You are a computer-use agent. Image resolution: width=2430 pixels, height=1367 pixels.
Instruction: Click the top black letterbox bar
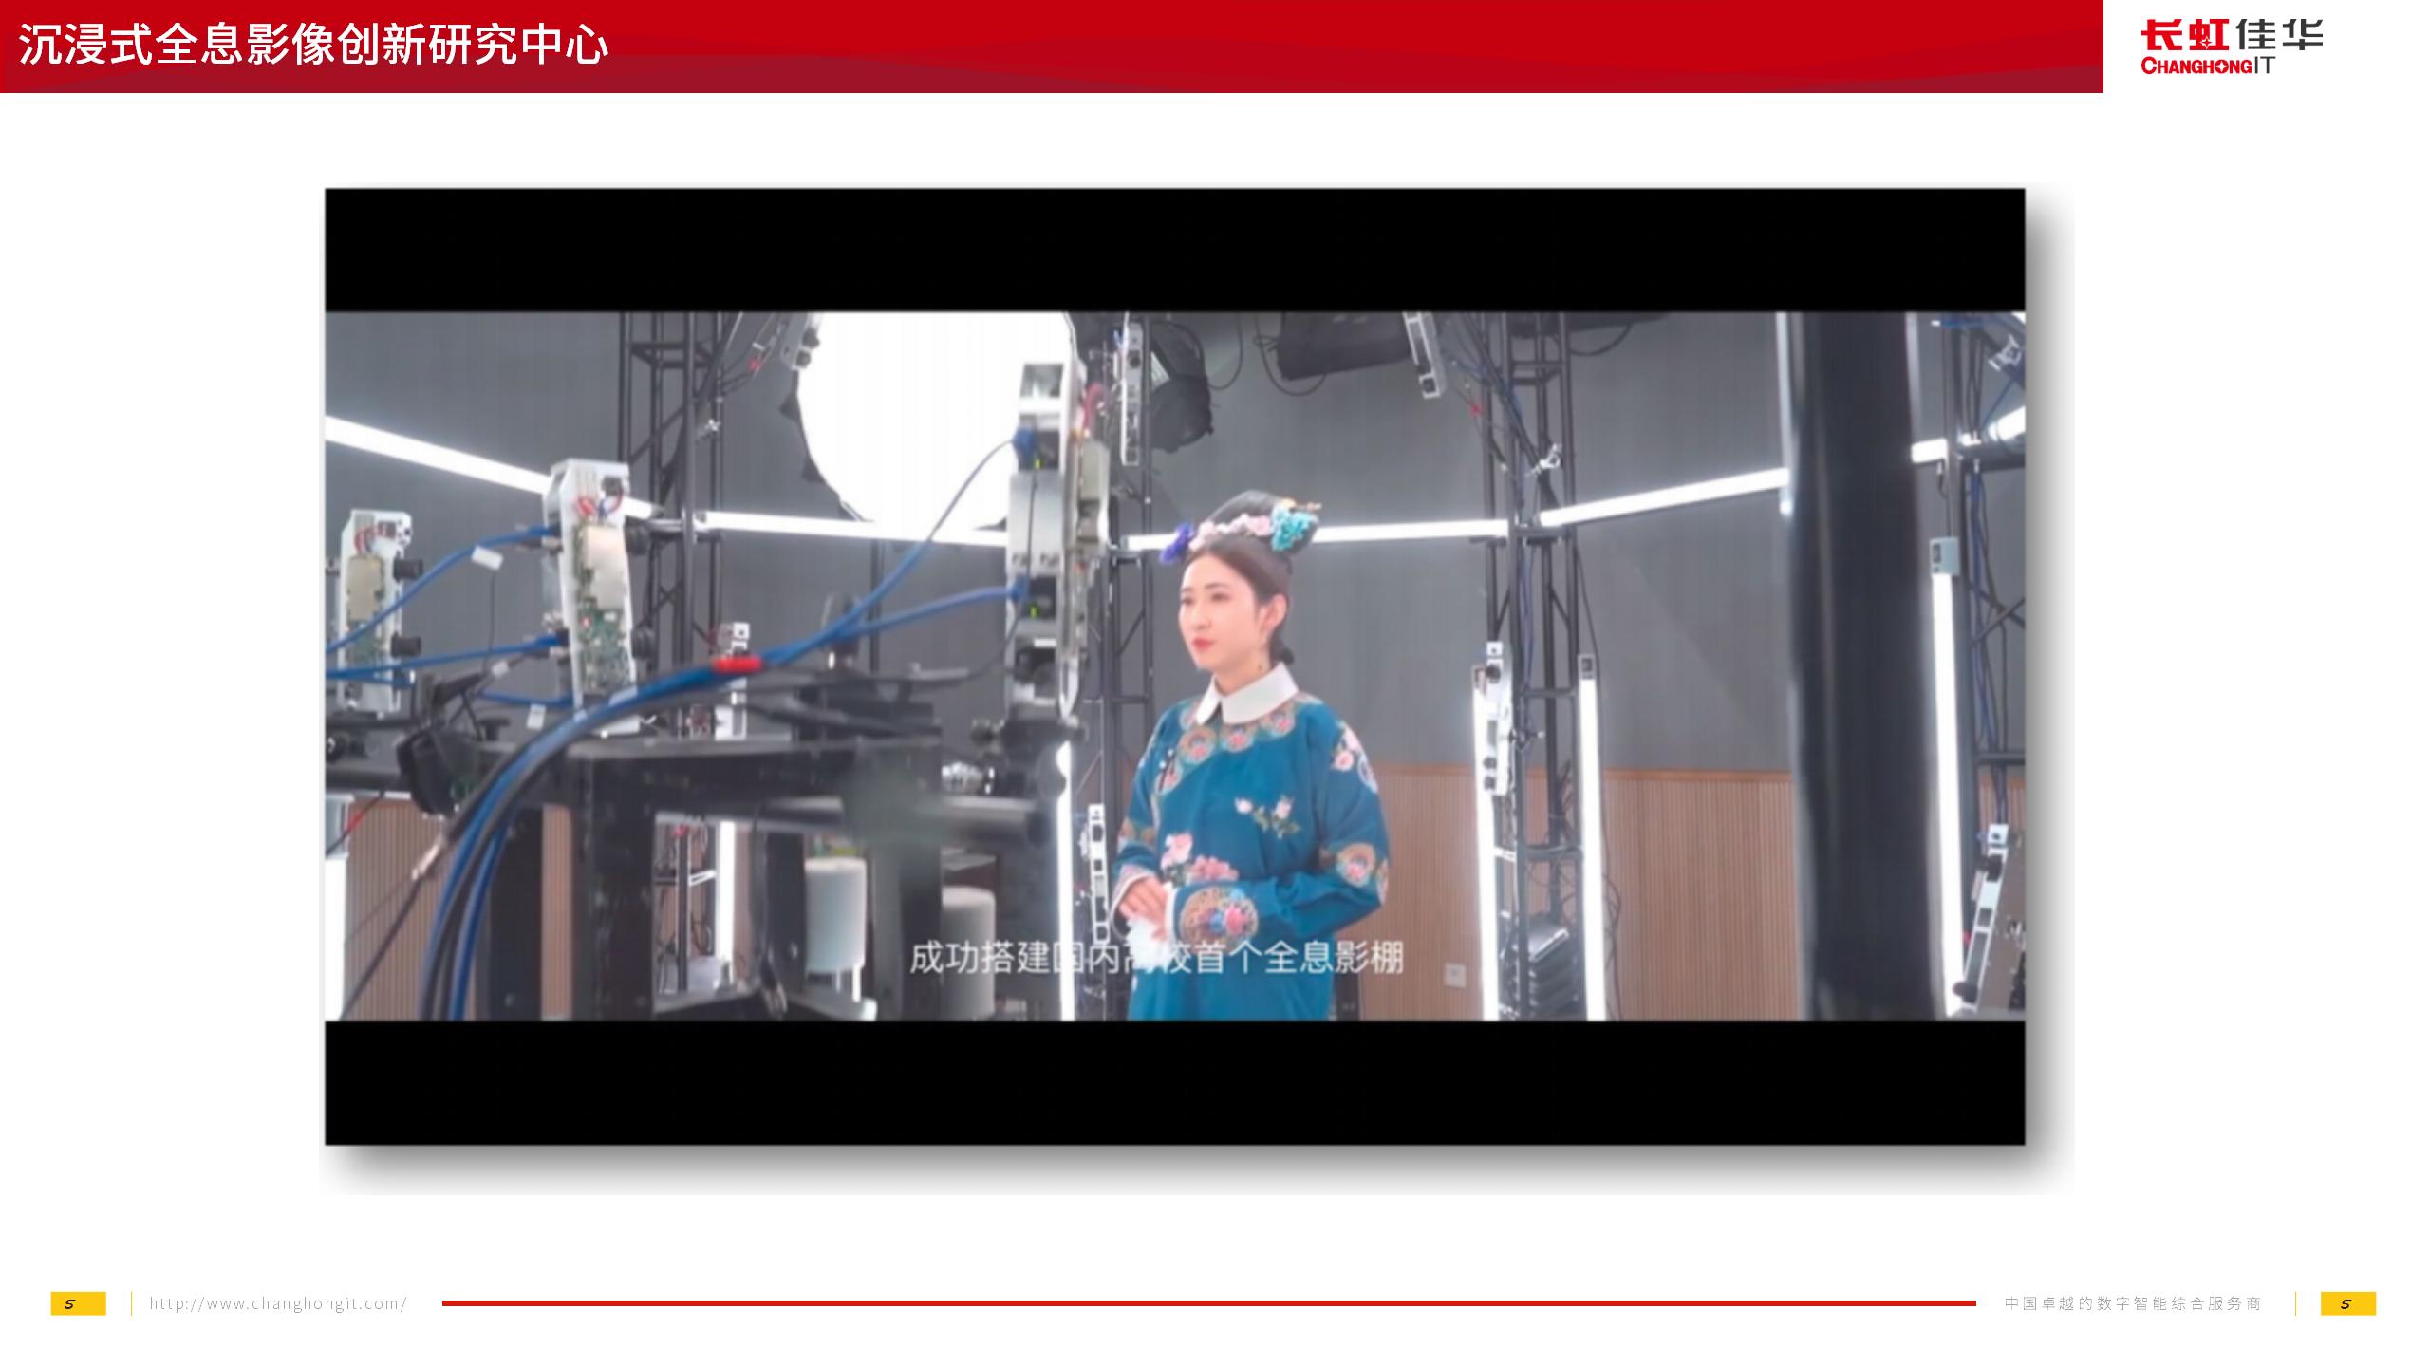(x=1174, y=250)
